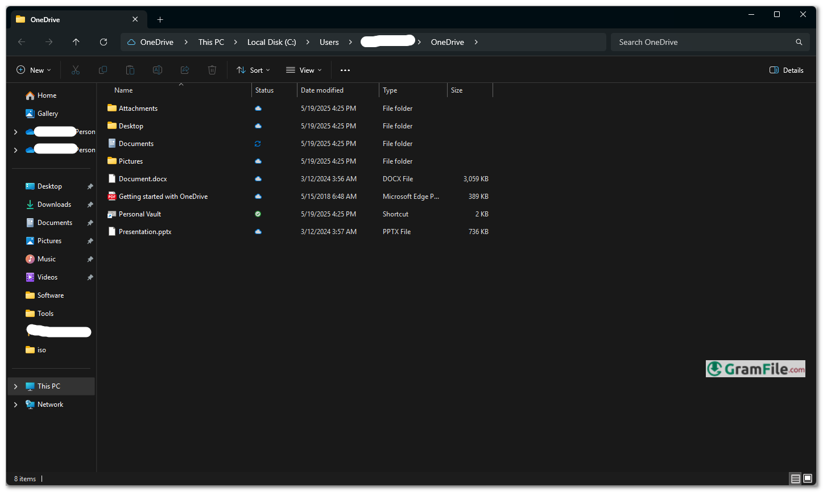Click the Presentation.pptx file icon

tap(112, 232)
